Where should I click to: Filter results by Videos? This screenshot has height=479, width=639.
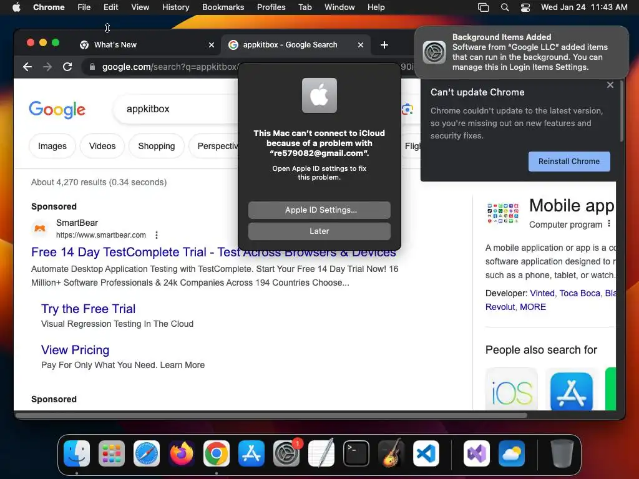102,146
